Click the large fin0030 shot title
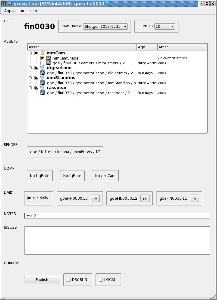Screen dimensions: 217x300 click(39, 26)
